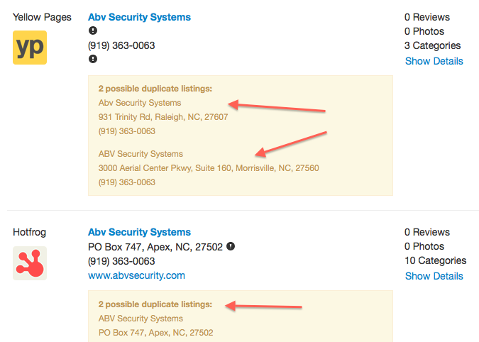Click Hotfrog '2 possible duplicate listings' heading

[155, 304]
